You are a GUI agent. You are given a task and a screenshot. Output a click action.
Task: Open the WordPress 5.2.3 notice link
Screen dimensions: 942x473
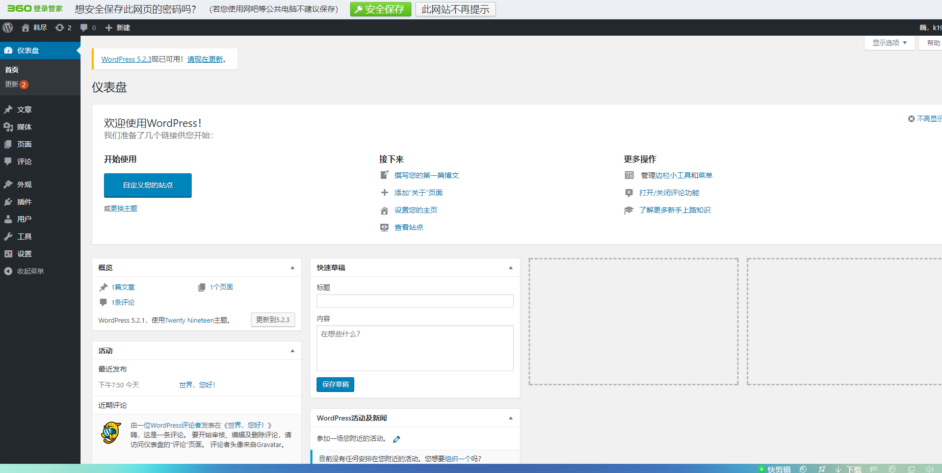click(126, 59)
